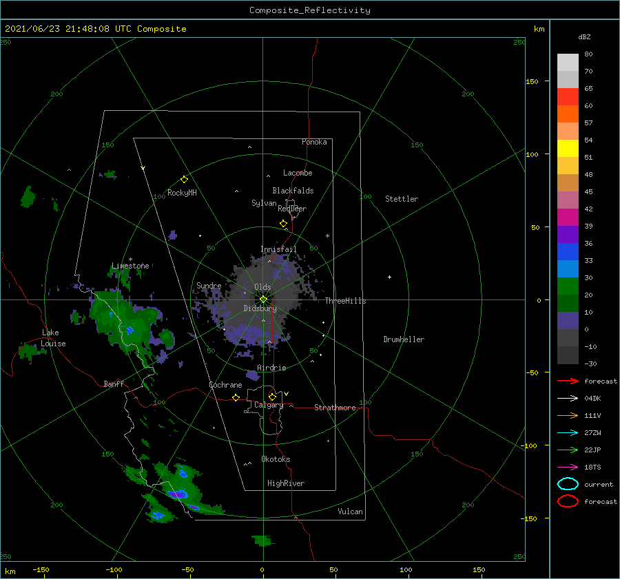Viewport: 620px width, 579px height.
Task: Click the blue storm cell near Lake Louise
Action: [129, 330]
